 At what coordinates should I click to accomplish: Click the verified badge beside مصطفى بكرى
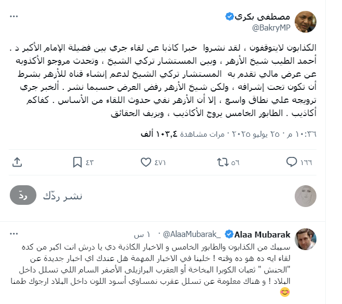click(230, 17)
